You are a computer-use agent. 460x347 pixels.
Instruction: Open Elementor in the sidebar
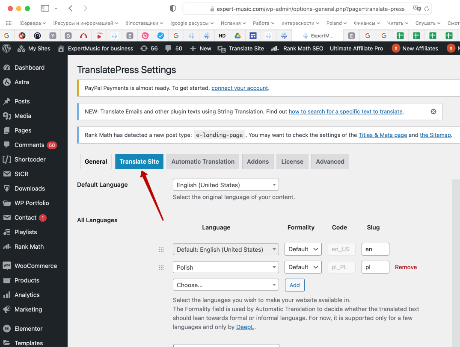(29, 329)
